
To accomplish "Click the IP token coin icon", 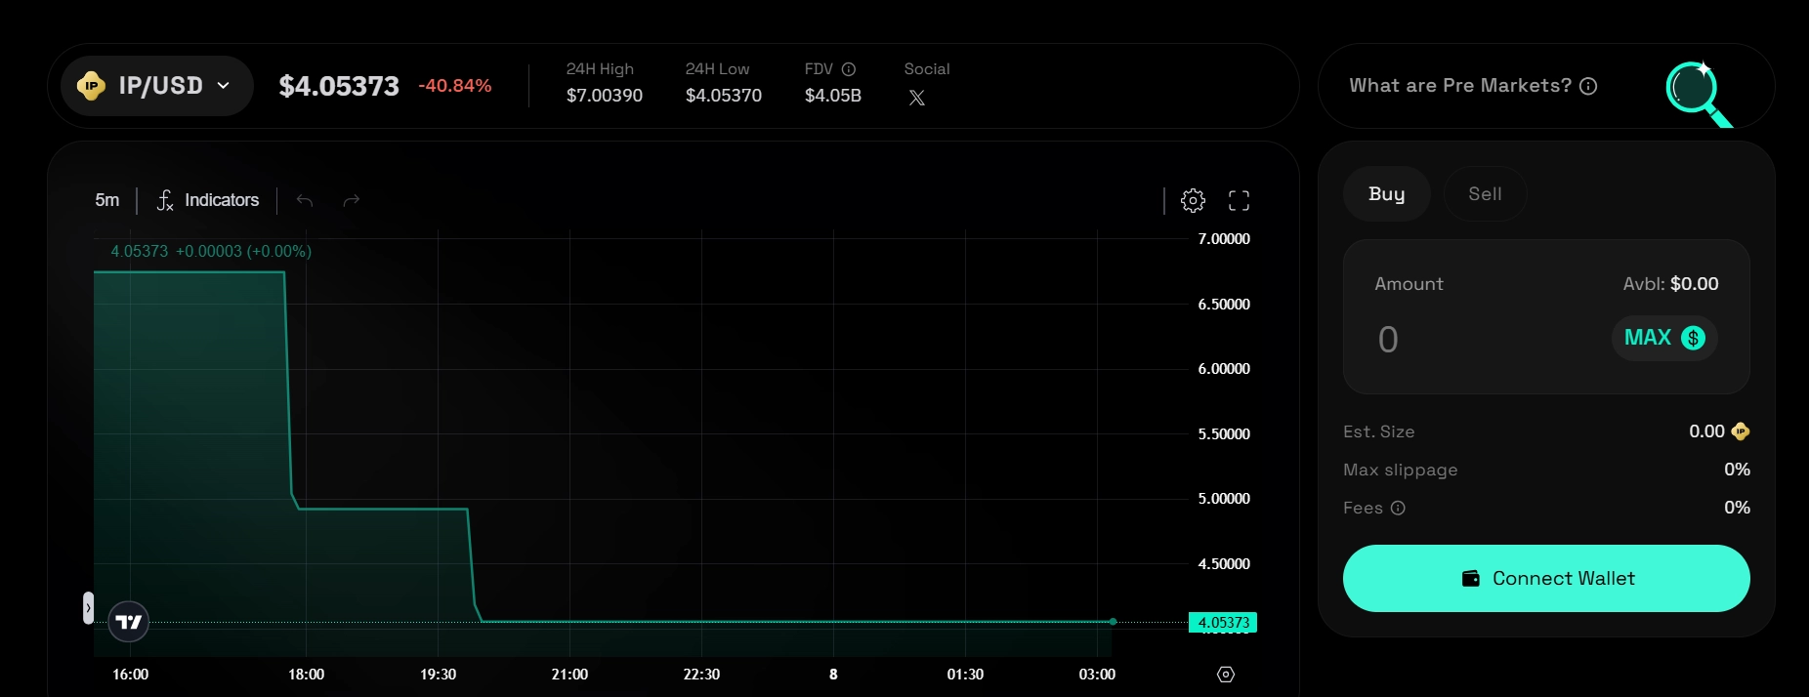I will click(x=91, y=86).
